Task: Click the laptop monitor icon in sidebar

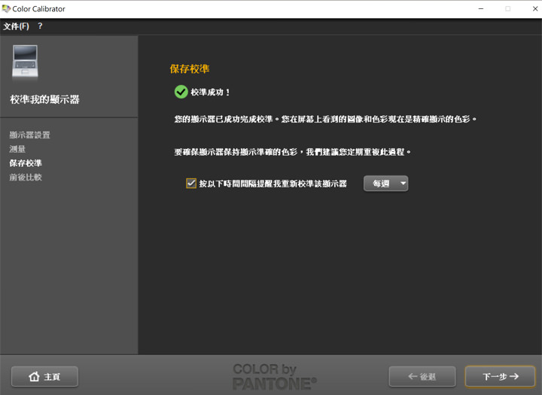Action: 25,62
